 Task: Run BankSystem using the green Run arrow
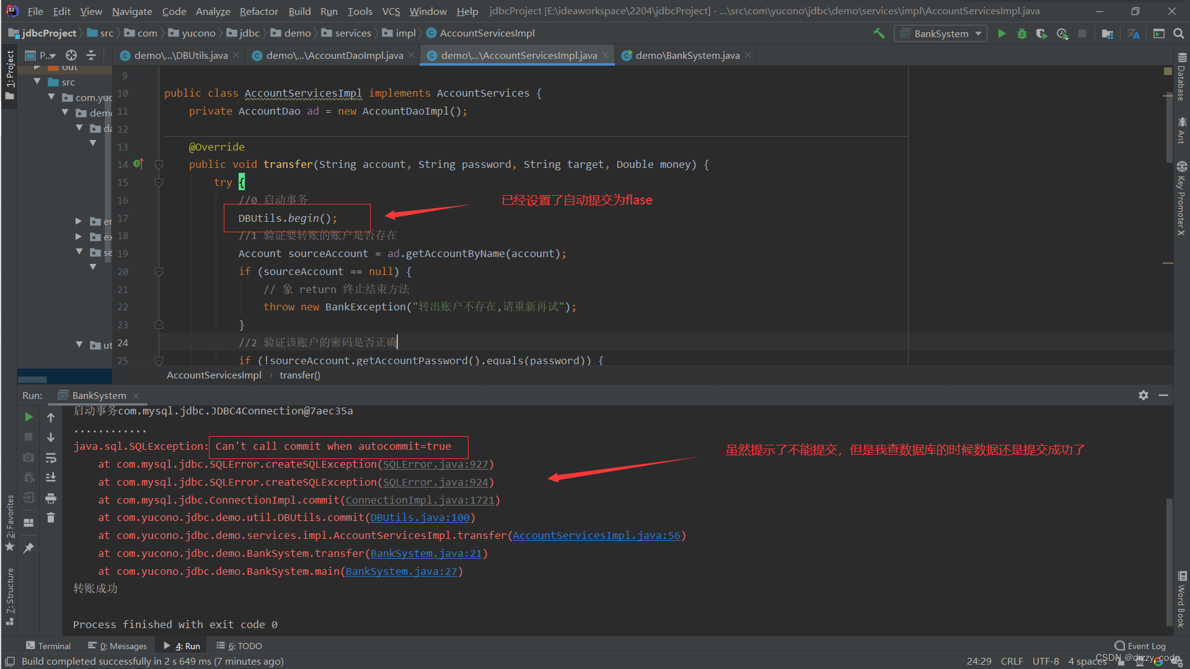(x=1002, y=33)
